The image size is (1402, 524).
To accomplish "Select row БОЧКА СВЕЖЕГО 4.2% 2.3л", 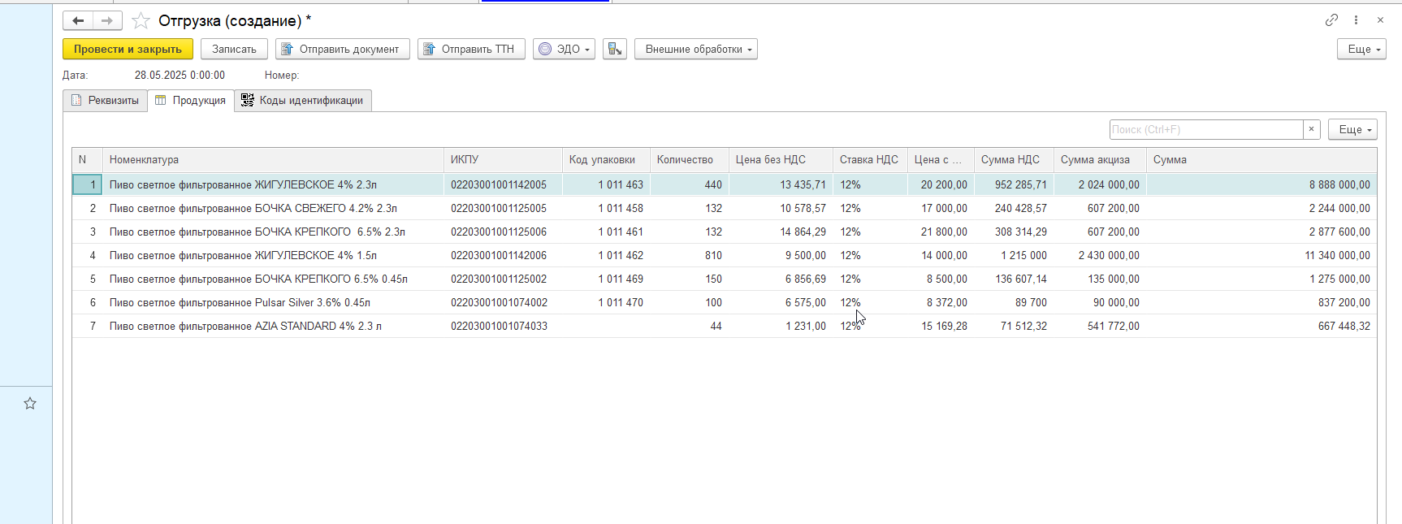I will click(x=725, y=208).
